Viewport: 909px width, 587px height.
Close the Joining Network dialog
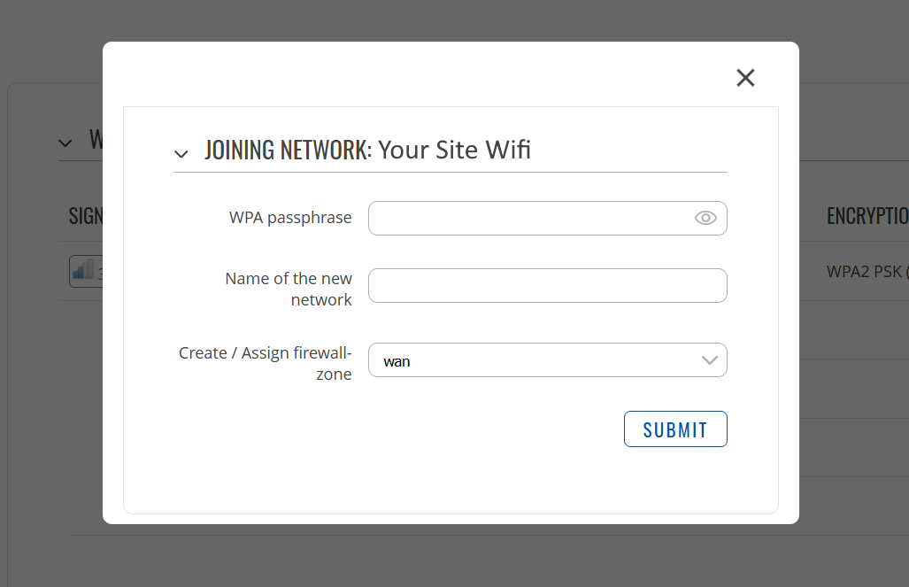click(745, 78)
